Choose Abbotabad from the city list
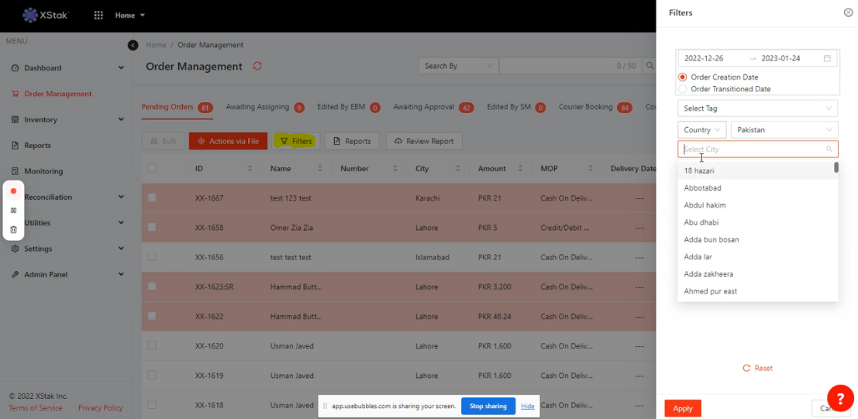 [703, 188]
